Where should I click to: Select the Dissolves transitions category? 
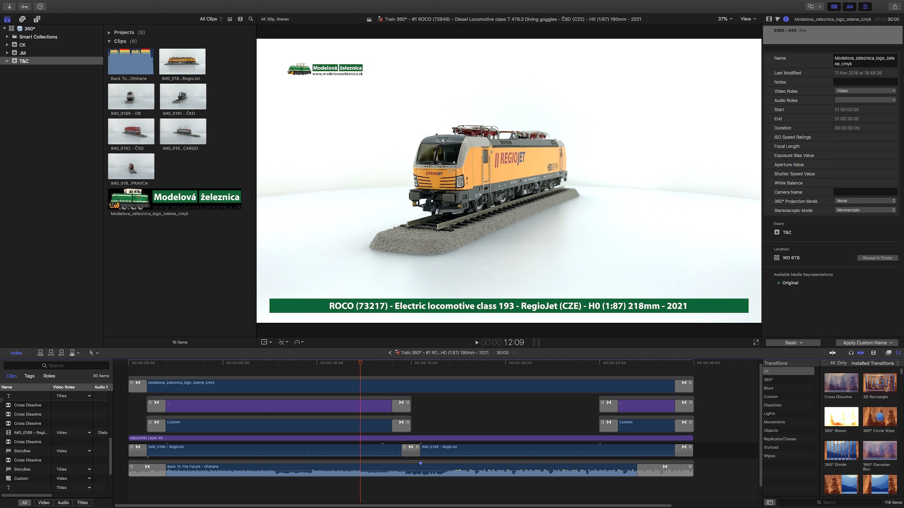(x=788, y=405)
